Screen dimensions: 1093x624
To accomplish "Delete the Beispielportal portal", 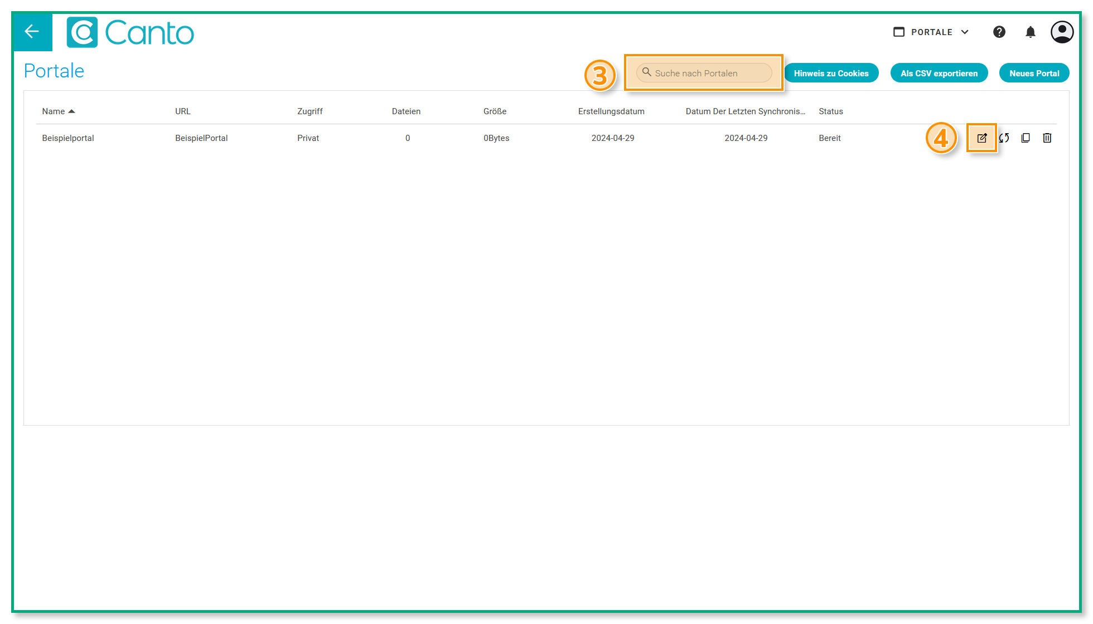I will point(1047,138).
